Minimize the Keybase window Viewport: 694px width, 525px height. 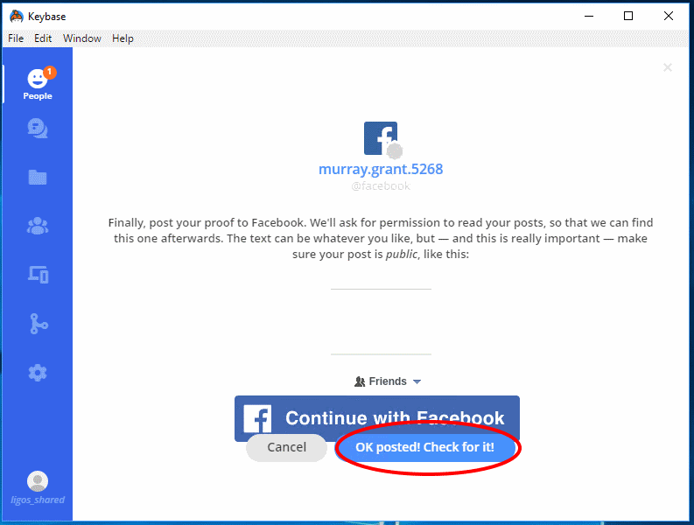click(x=589, y=16)
